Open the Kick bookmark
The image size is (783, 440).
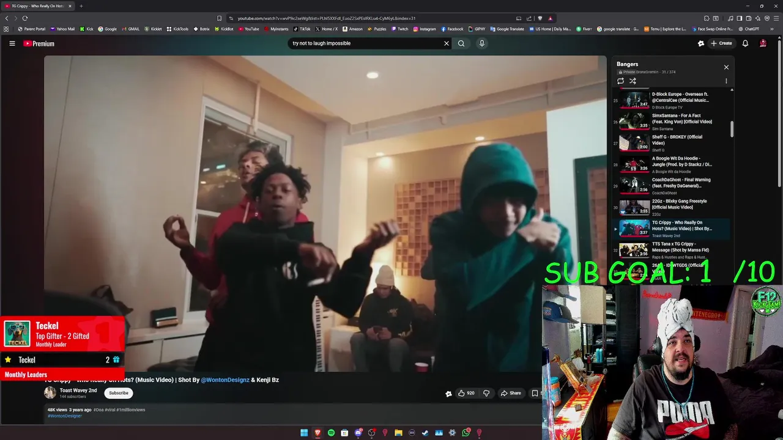[x=86, y=29]
